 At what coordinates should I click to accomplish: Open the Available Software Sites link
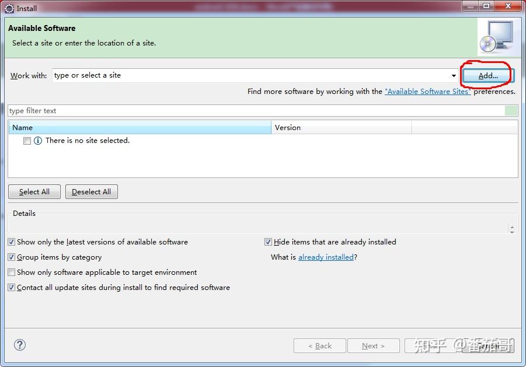(428, 92)
